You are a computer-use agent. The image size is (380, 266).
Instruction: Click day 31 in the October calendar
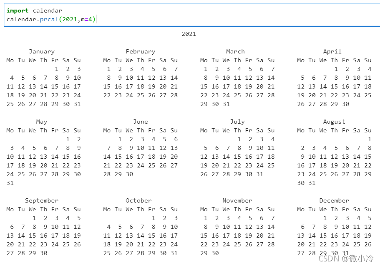coord(174,253)
